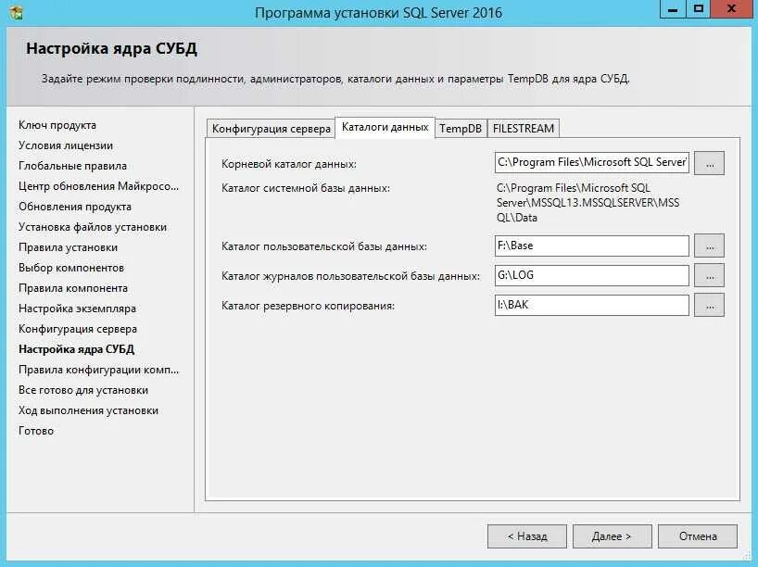The image size is (758, 567).
Task: Select the FILESTREAM tab
Action: click(524, 129)
